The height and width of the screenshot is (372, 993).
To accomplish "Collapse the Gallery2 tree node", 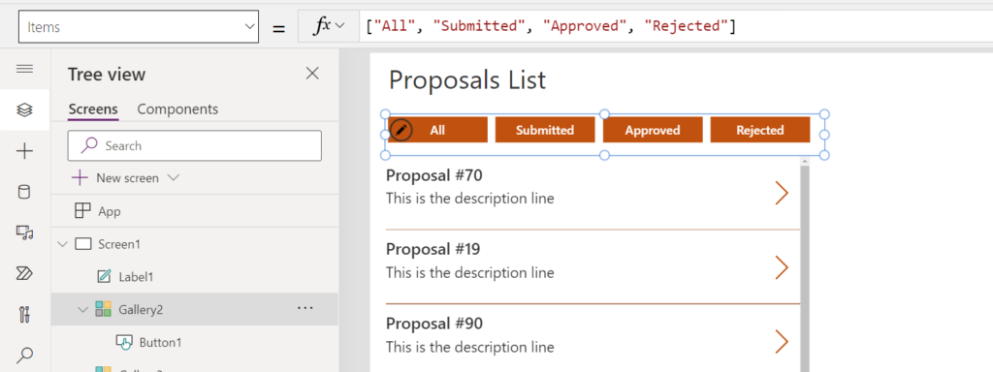I will click(x=82, y=309).
